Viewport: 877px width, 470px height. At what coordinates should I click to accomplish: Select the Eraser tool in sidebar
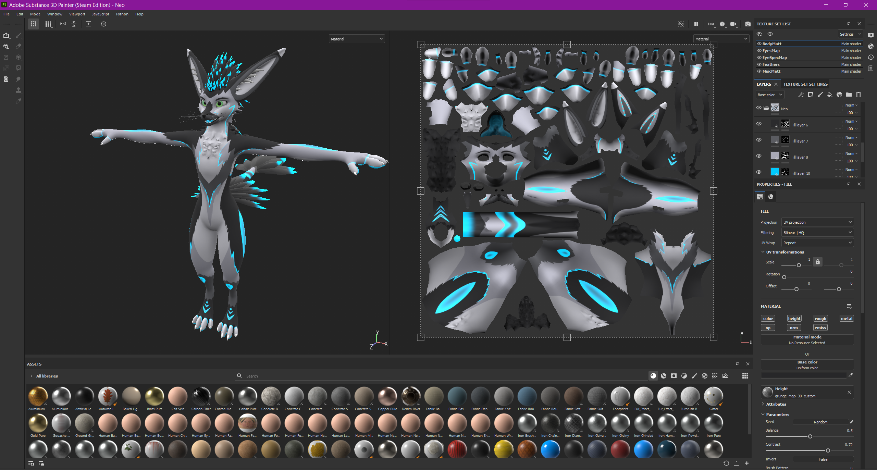coord(18,46)
